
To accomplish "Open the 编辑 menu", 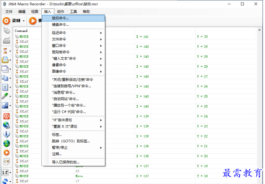I will coord(22,12).
